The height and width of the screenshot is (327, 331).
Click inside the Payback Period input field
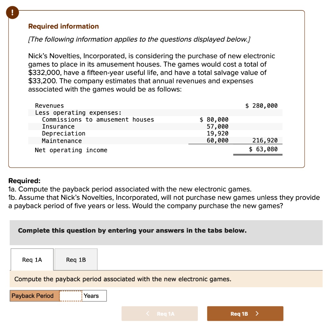click(x=71, y=296)
